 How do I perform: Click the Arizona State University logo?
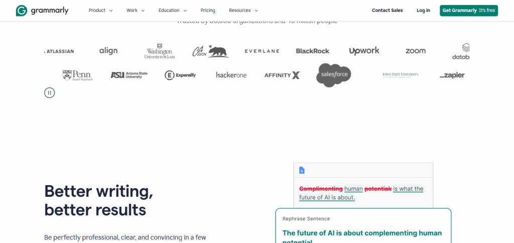pyautogui.click(x=129, y=75)
